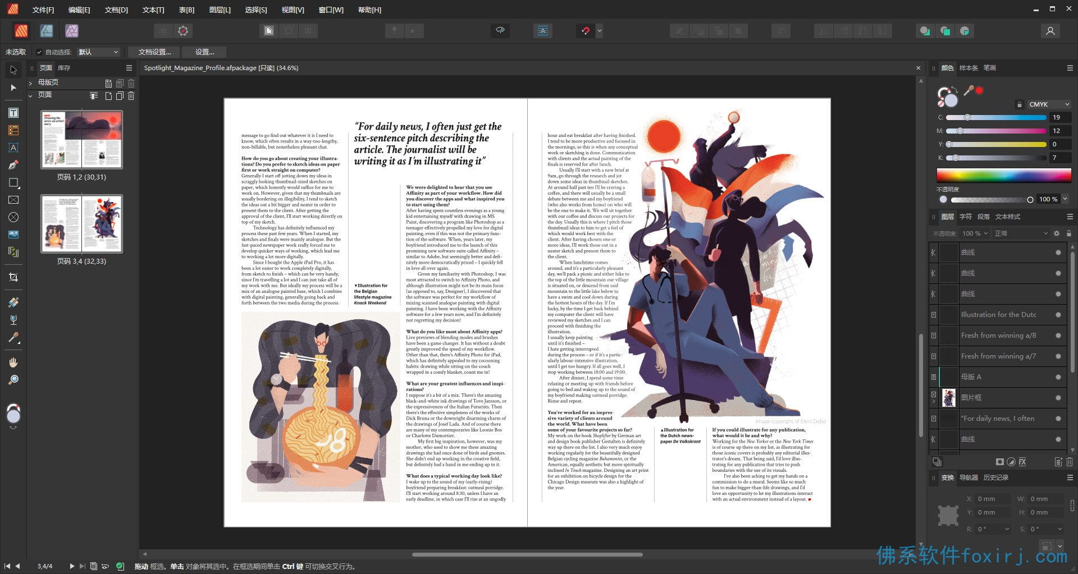Toggle visibility of 图片框 layer
The image size is (1078, 574).
(1058, 398)
